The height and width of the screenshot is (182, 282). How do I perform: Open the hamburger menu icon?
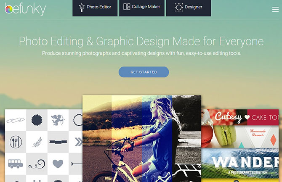click(275, 9)
